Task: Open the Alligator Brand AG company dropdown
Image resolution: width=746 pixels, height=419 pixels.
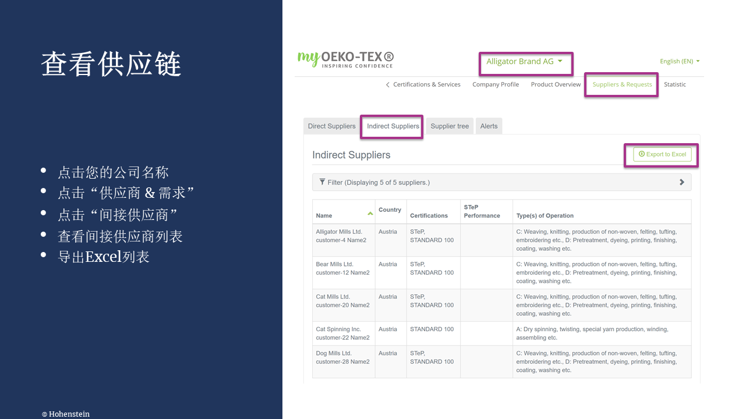Action: pyautogui.click(x=525, y=62)
